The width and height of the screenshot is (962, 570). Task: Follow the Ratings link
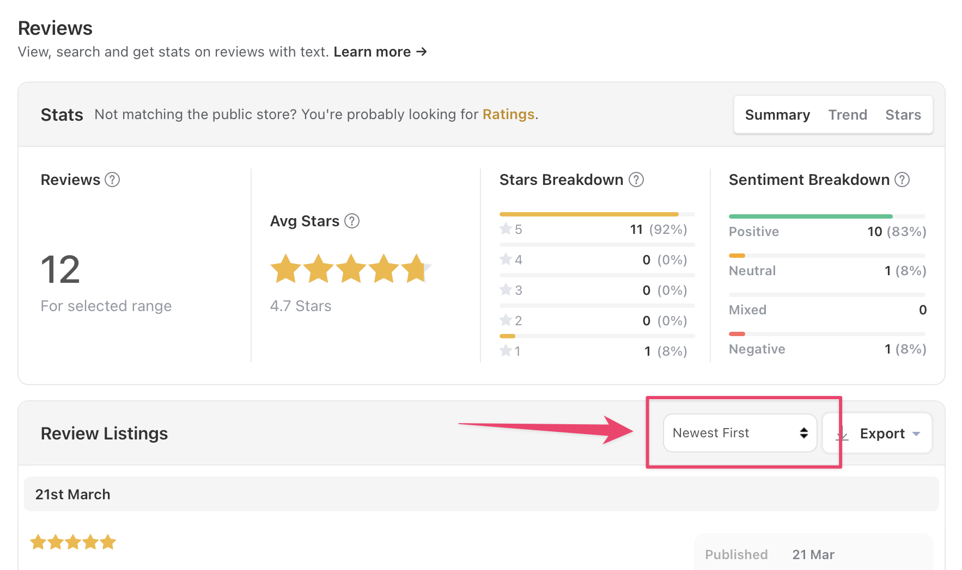click(508, 114)
